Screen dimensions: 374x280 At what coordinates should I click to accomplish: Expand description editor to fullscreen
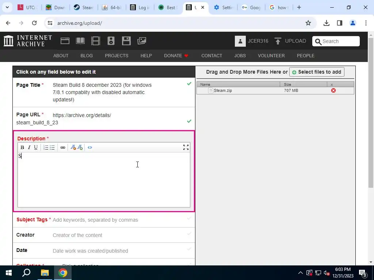coord(186,147)
